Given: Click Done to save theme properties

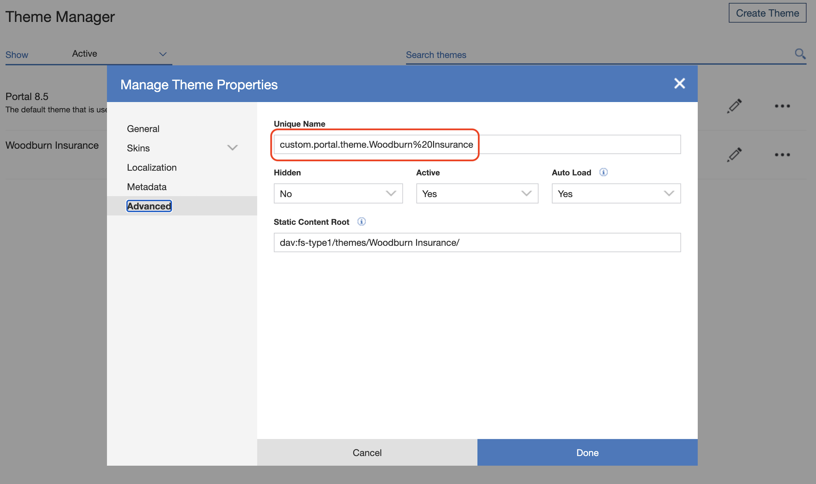Looking at the screenshot, I should point(587,453).
